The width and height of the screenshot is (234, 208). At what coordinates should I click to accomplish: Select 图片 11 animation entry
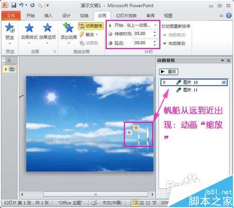[x=194, y=90]
